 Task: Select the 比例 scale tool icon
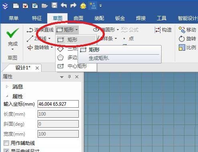(x=182, y=47)
